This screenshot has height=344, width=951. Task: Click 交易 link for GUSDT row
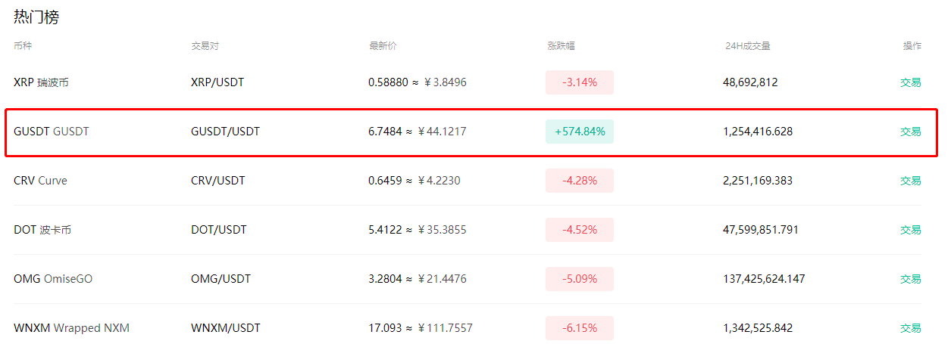tap(910, 132)
